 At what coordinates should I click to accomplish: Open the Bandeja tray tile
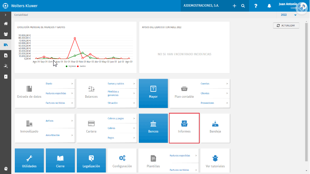(215, 128)
